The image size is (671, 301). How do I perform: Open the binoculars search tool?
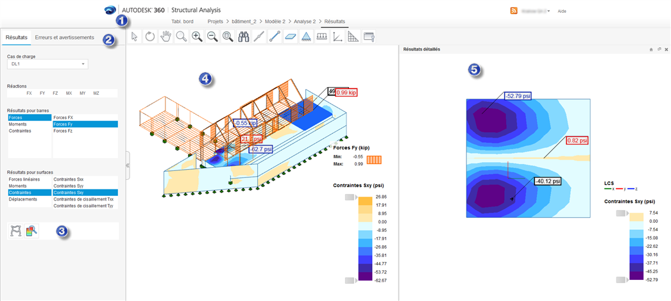tap(244, 37)
